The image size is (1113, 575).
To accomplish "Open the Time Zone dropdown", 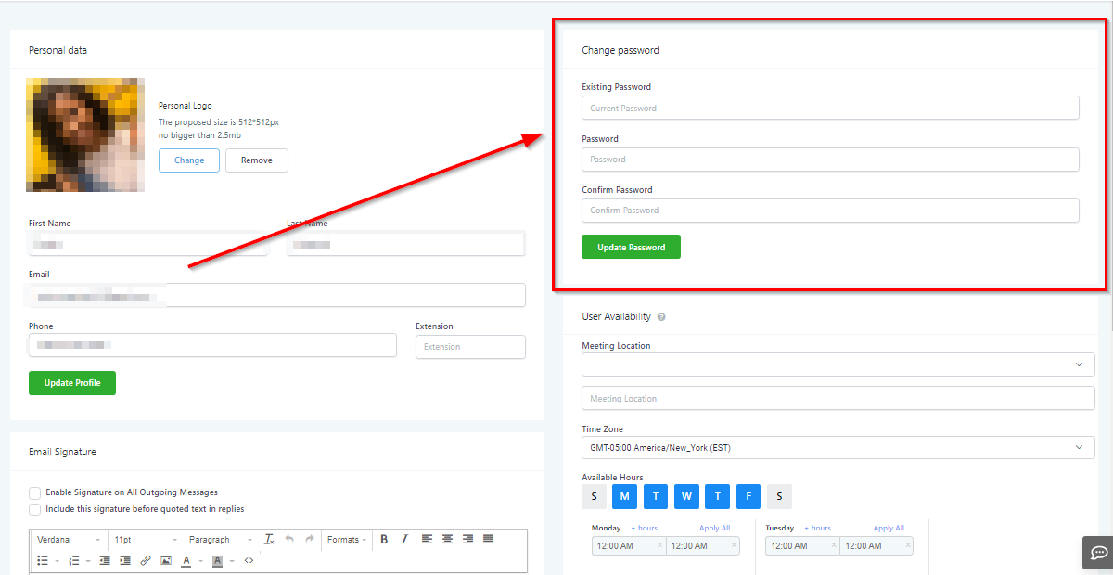I will (x=838, y=448).
